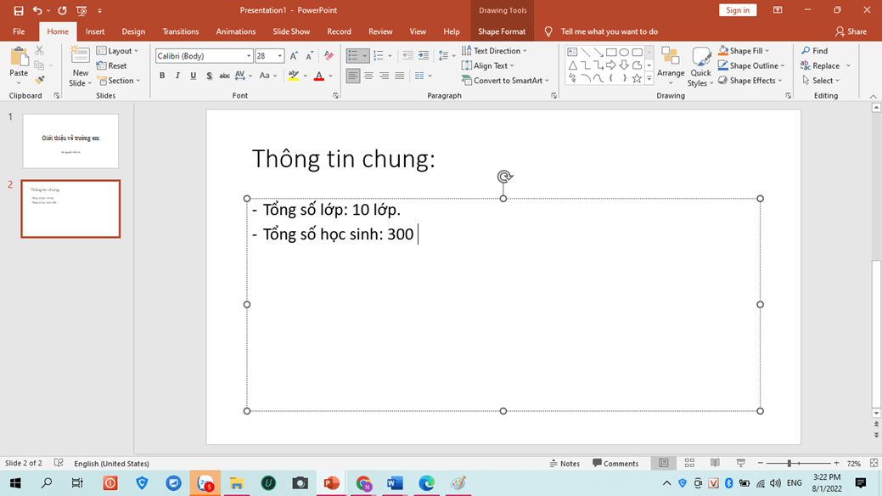The height and width of the screenshot is (496, 882).
Task: Open the font name dropdown
Action: pyautogui.click(x=249, y=56)
